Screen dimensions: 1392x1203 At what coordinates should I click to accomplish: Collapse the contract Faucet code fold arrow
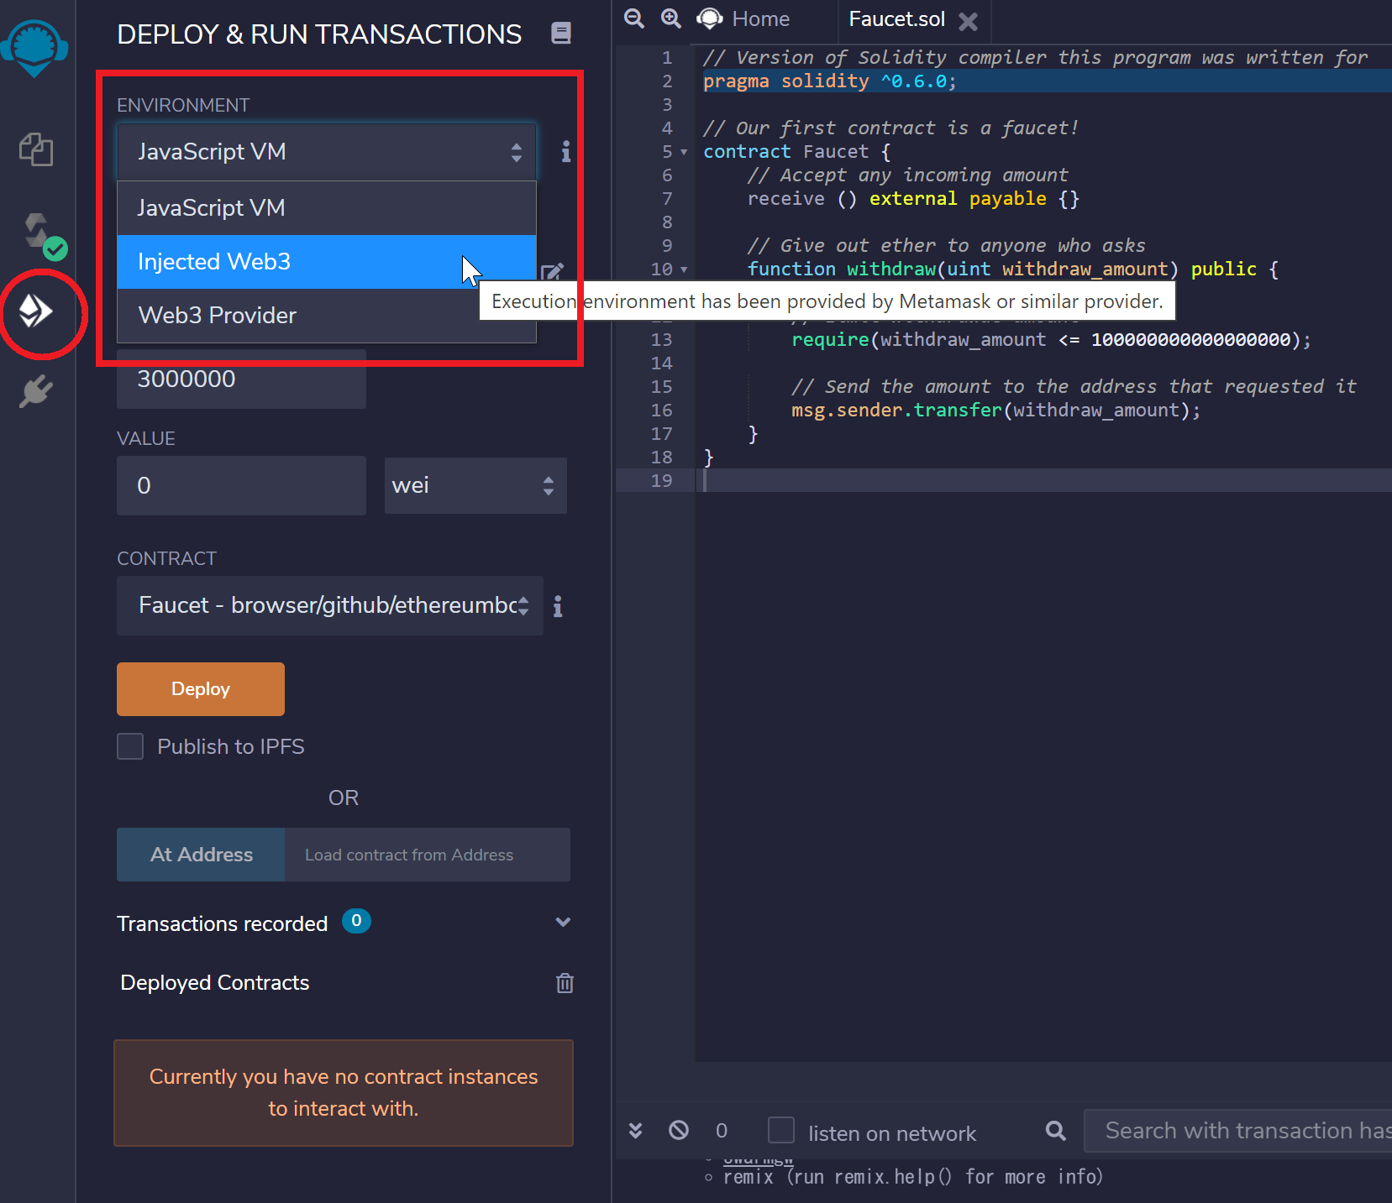point(684,152)
